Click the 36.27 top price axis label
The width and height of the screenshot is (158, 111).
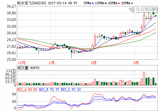pos(11,6)
